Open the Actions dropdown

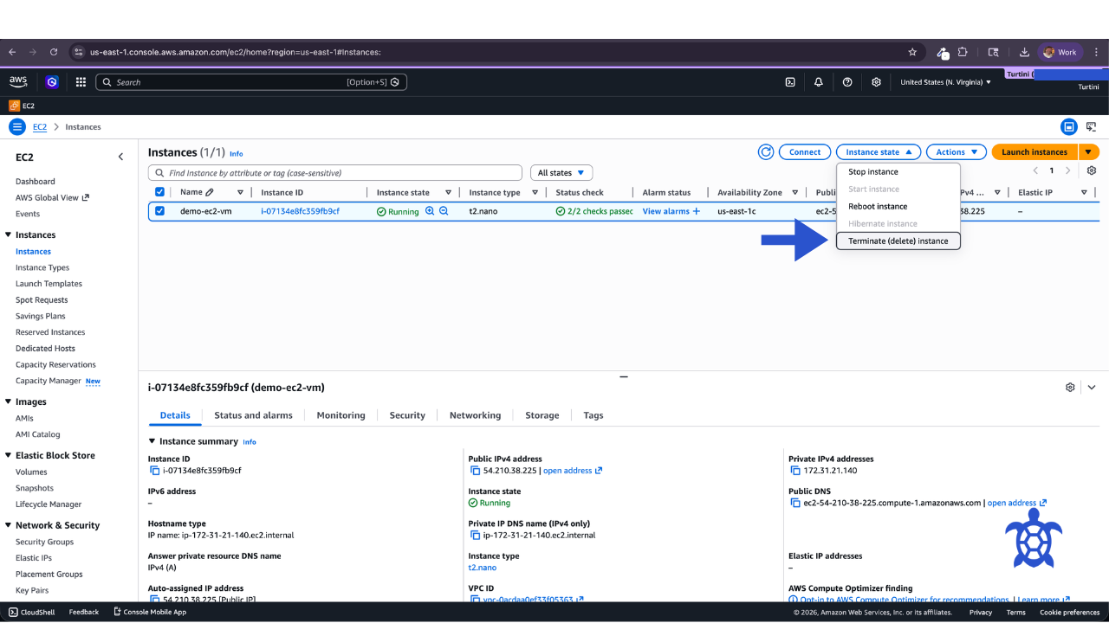957,152
